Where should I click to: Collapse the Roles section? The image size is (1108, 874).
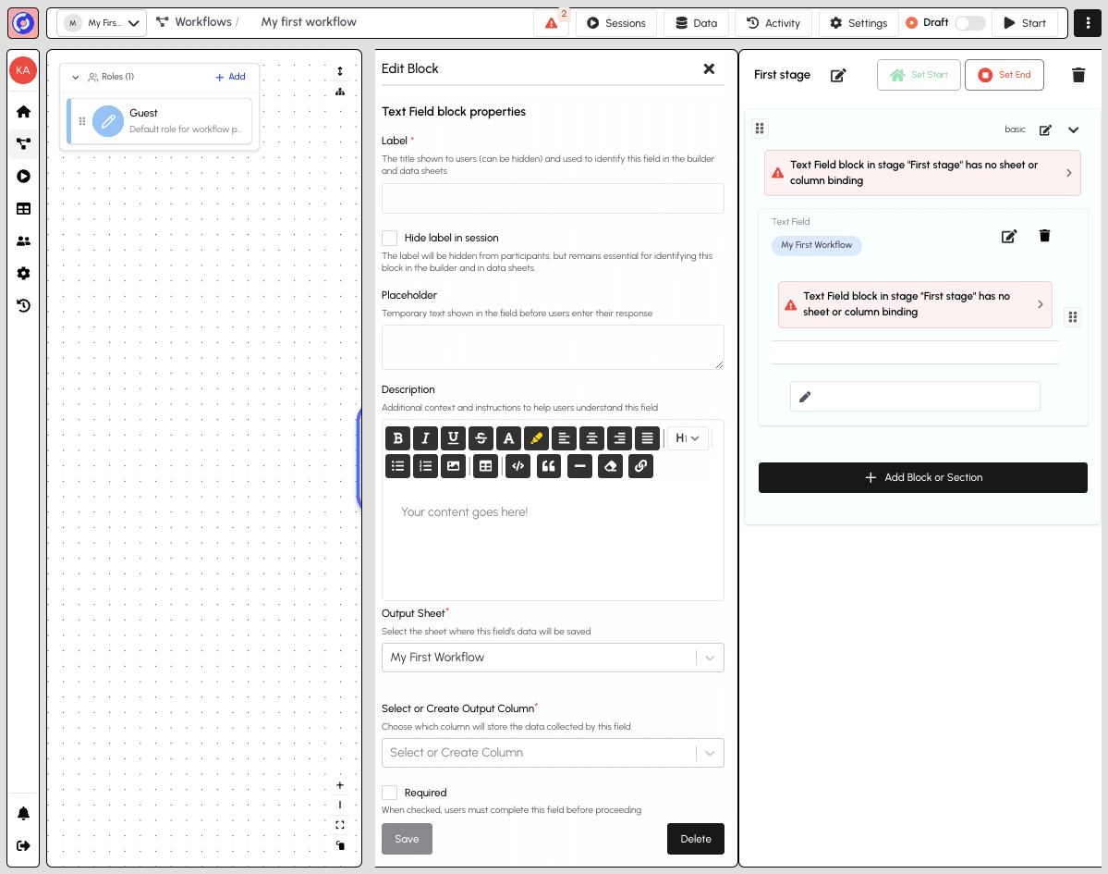[76, 78]
